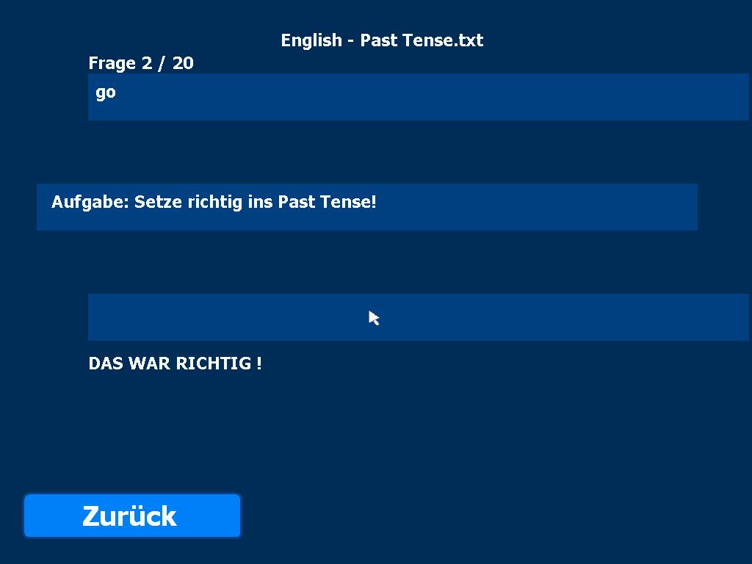The image size is (752, 564).
Task: Click "Tense.txt" in the header title
Action: (x=443, y=40)
